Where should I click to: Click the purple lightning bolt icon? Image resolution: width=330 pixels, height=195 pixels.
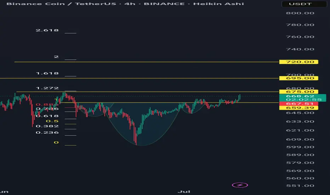[x=240, y=185]
